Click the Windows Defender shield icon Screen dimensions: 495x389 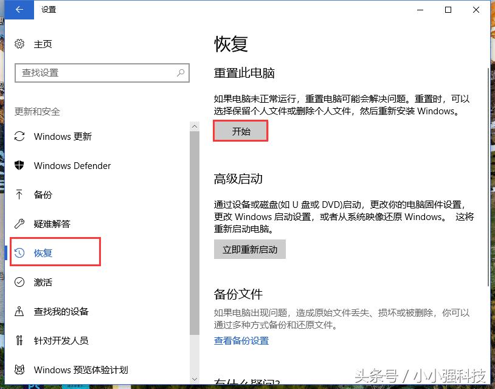19,165
